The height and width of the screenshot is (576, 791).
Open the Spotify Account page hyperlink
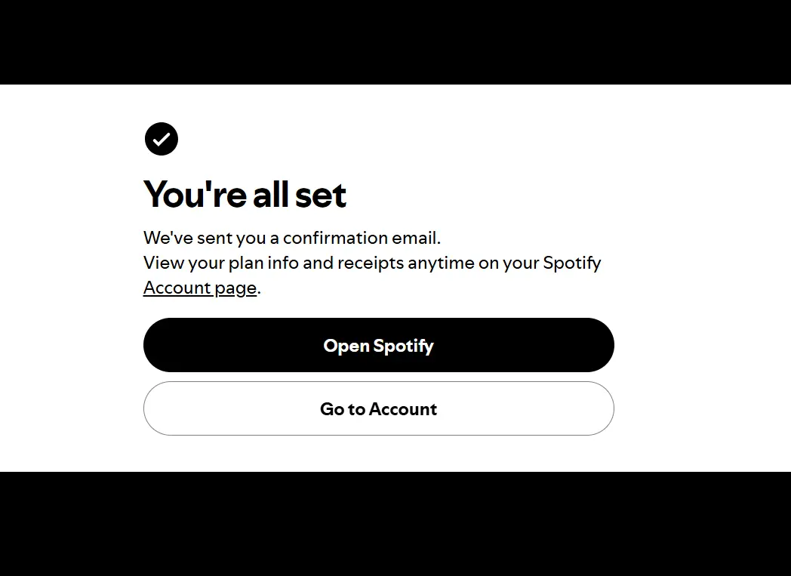200,288
